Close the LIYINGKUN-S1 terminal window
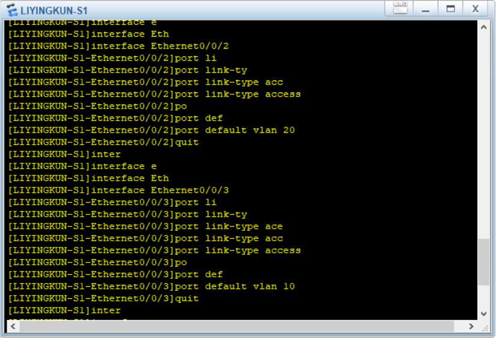The image size is (496, 338). coord(475,9)
